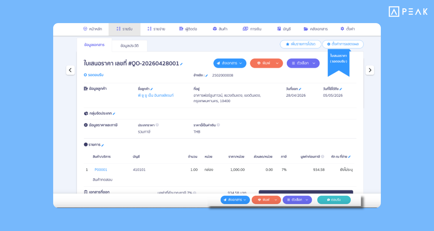The height and width of the screenshot is (231, 434).
Task: Click edit pencil beside กลุ่มจัดประเภท
Action: click(x=114, y=113)
